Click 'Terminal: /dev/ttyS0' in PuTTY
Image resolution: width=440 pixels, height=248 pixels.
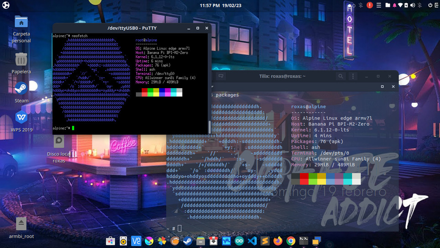pyautogui.click(x=155, y=74)
